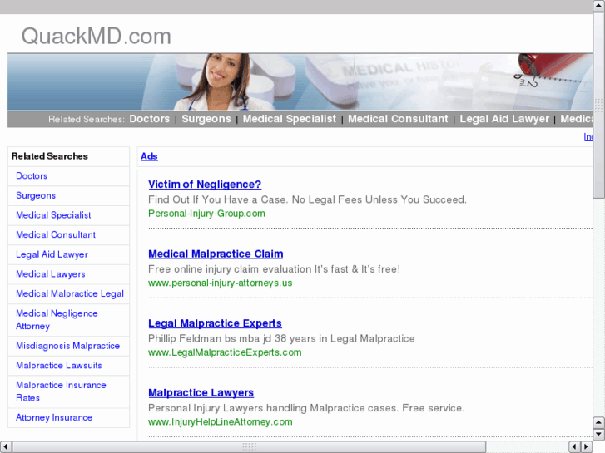Visit www.personal-injury-attorneys.us URL
The height and width of the screenshot is (453, 605).
click(x=220, y=283)
